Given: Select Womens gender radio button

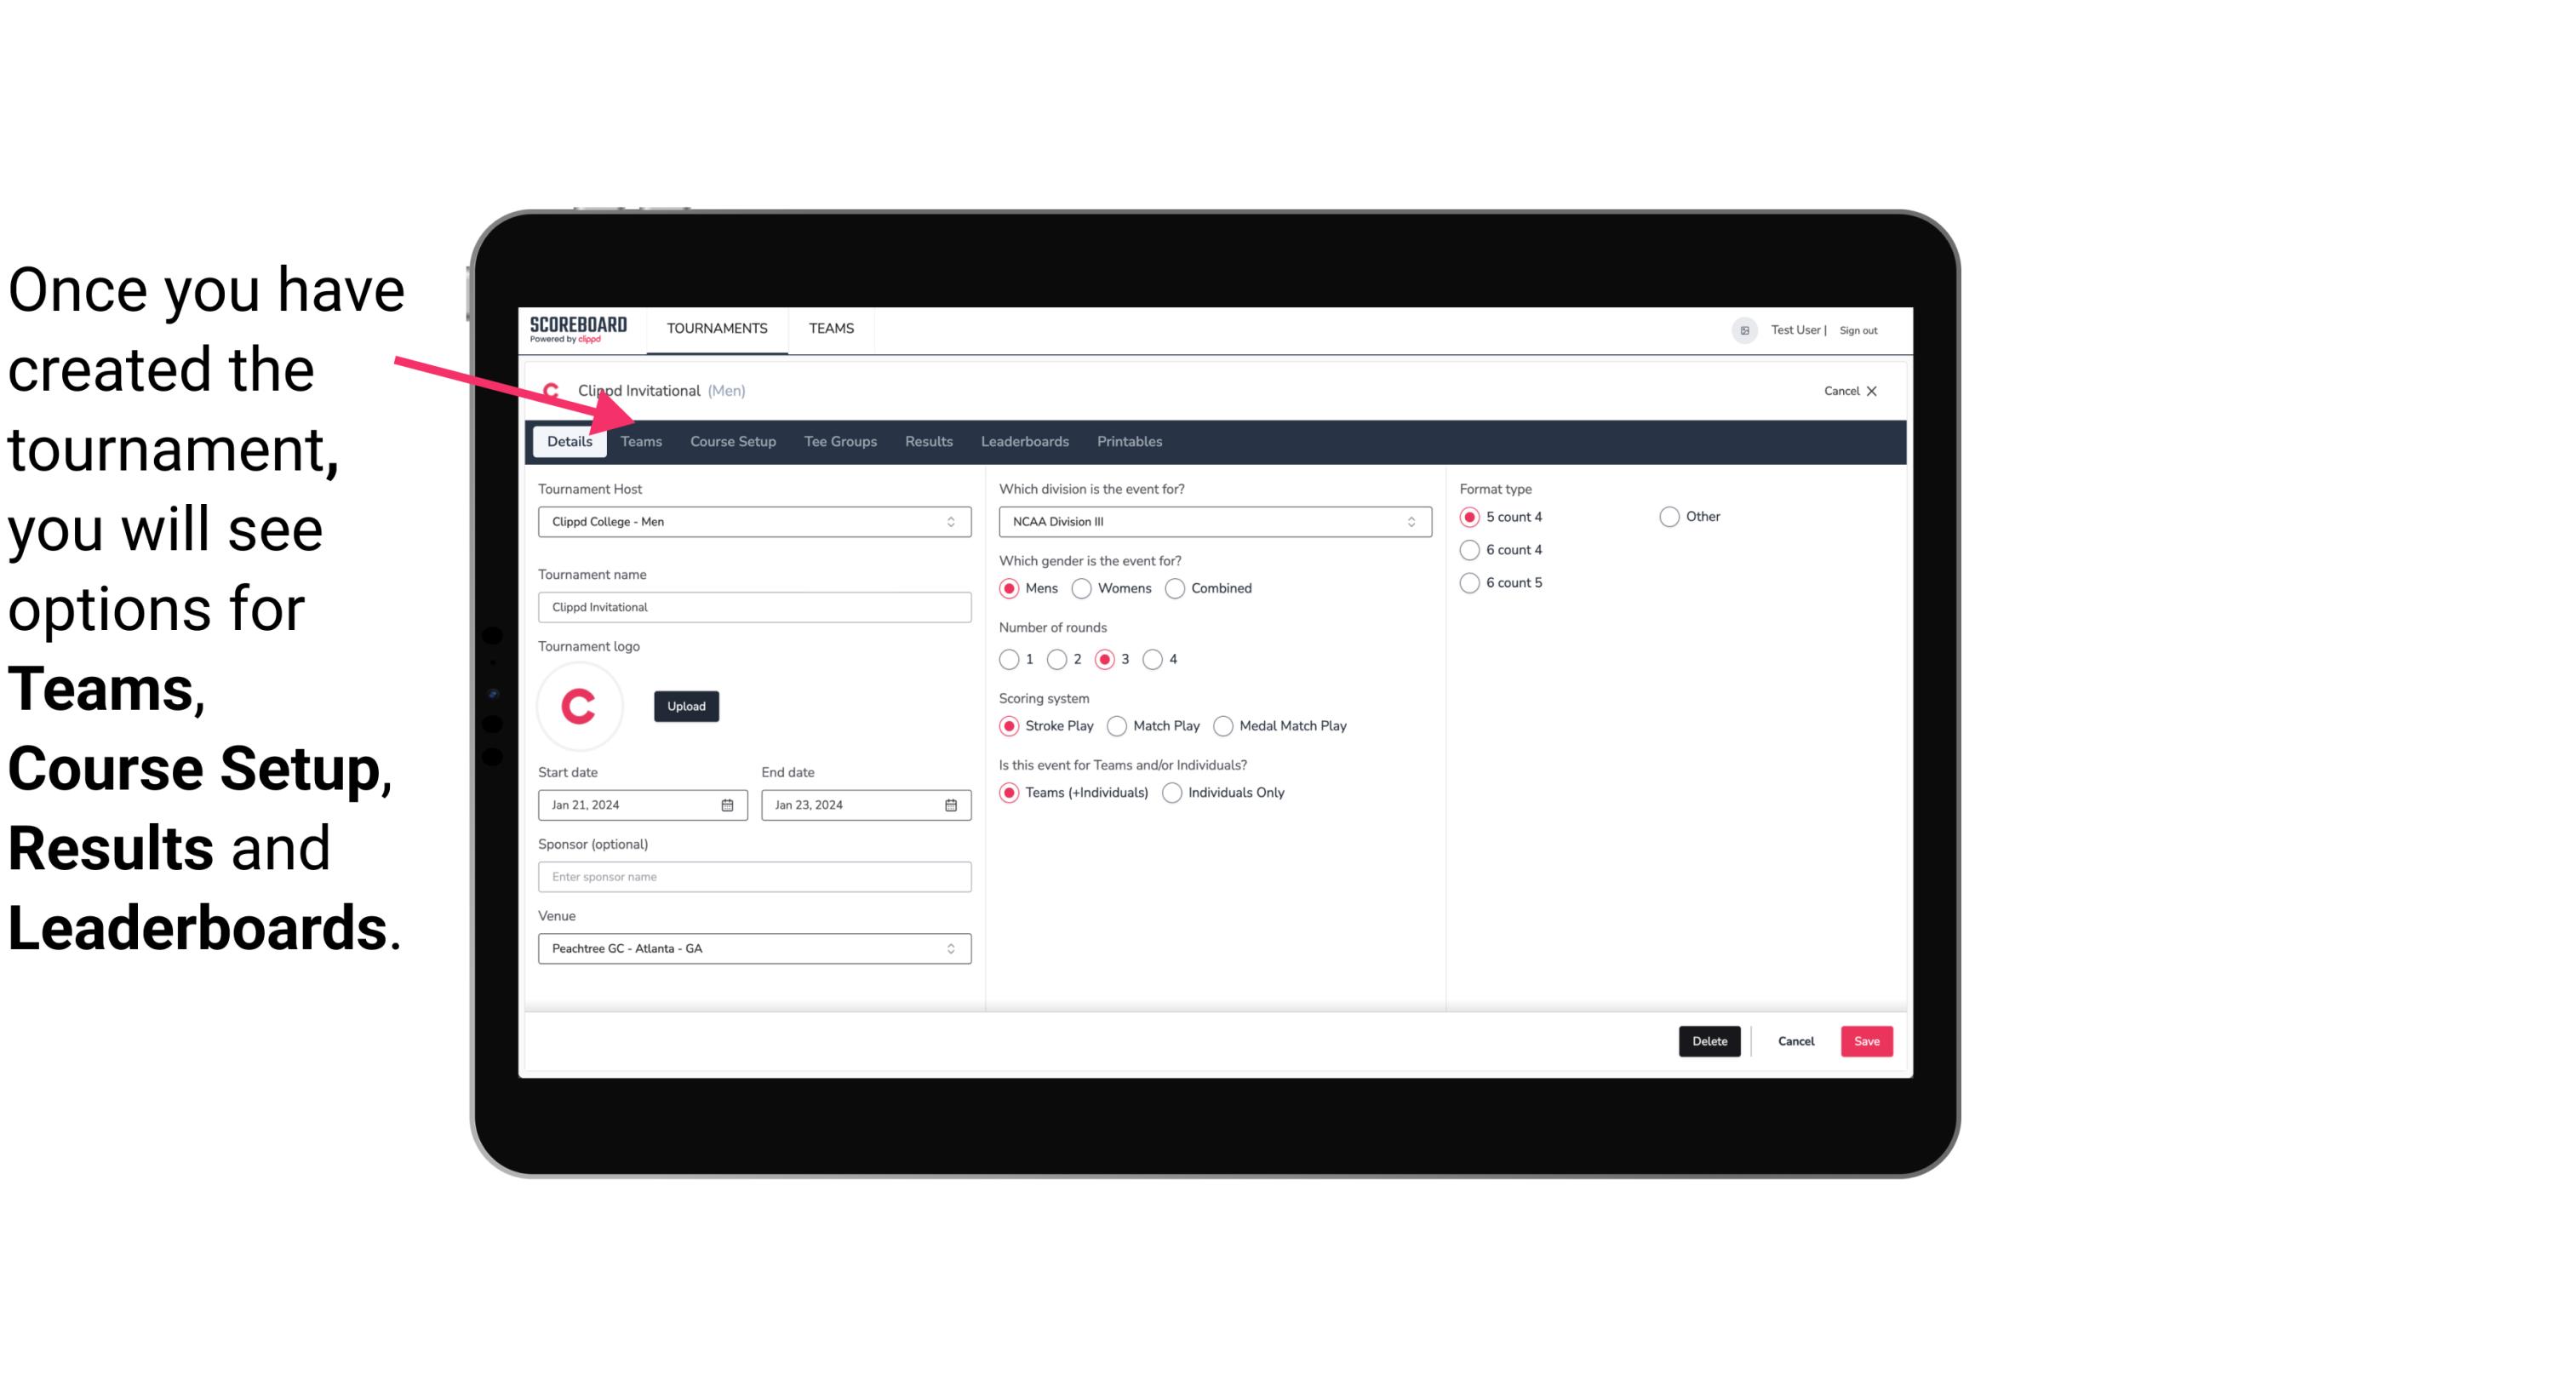Looking at the screenshot, I should 1082,587.
